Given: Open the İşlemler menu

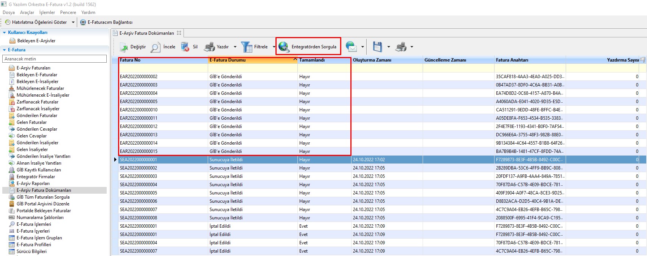Looking at the screenshot, I should pos(47,12).
